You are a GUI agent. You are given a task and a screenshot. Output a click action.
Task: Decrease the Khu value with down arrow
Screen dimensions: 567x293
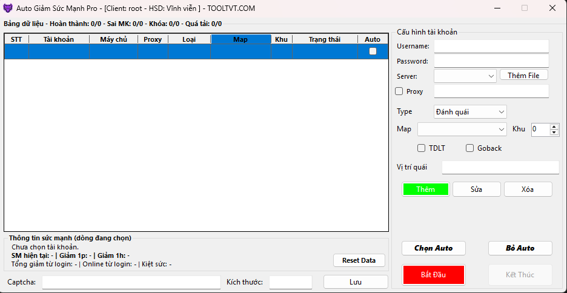(554, 133)
